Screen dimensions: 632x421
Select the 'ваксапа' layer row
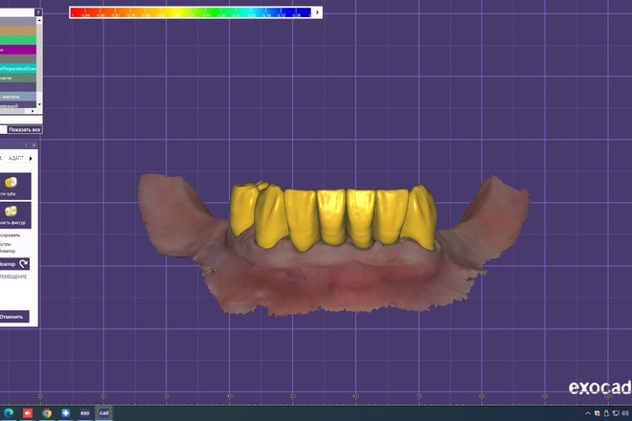pos(18,97)
